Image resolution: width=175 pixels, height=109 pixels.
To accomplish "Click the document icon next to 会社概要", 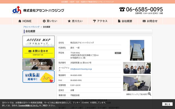I will pos(119,21).
